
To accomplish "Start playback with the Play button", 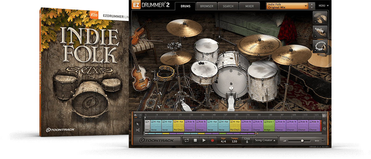I will (204, 140).
